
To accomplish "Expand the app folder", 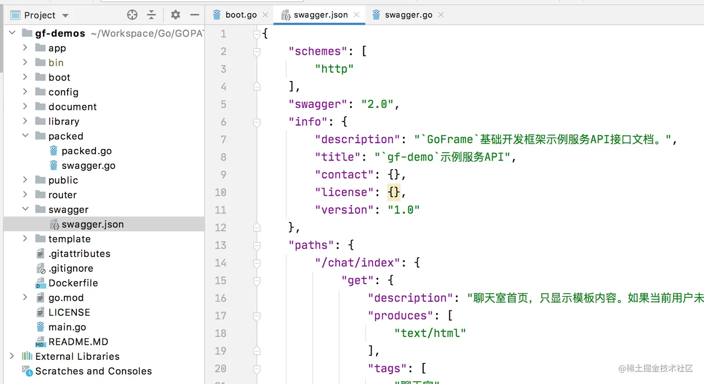I will click(x=25, y=47).
